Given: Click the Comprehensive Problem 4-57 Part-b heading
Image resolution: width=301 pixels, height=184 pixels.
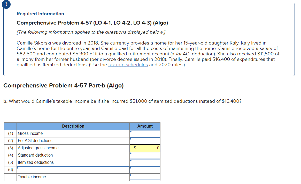Looking at the screenshot, I should pyautogui.click(x=64, y=85).
